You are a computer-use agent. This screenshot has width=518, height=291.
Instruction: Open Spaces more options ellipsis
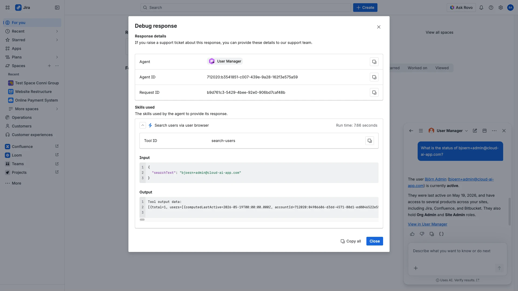point(57,66)
